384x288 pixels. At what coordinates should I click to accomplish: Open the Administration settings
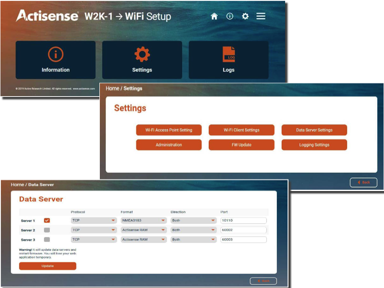pos(169,145)
